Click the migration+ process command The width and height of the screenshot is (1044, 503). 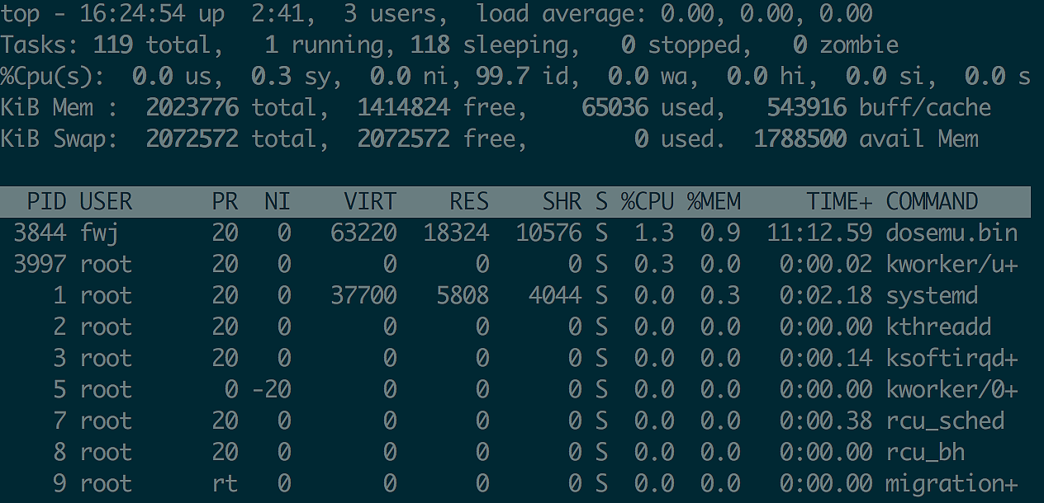pos(951,484)
